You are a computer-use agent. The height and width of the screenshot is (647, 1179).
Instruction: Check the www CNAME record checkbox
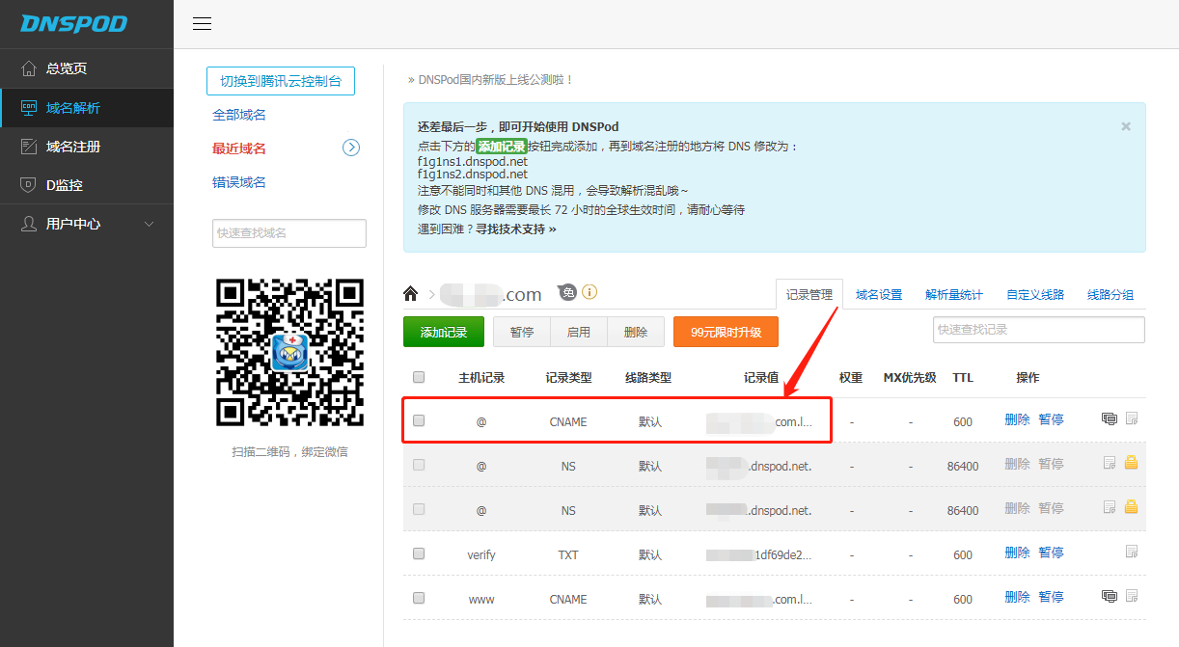tap(419, 598)
